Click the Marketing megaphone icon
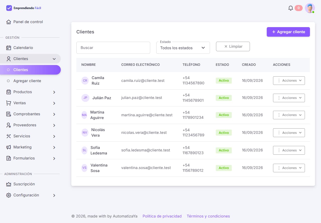This screenshot has width=321, height=223. point(9,147)
